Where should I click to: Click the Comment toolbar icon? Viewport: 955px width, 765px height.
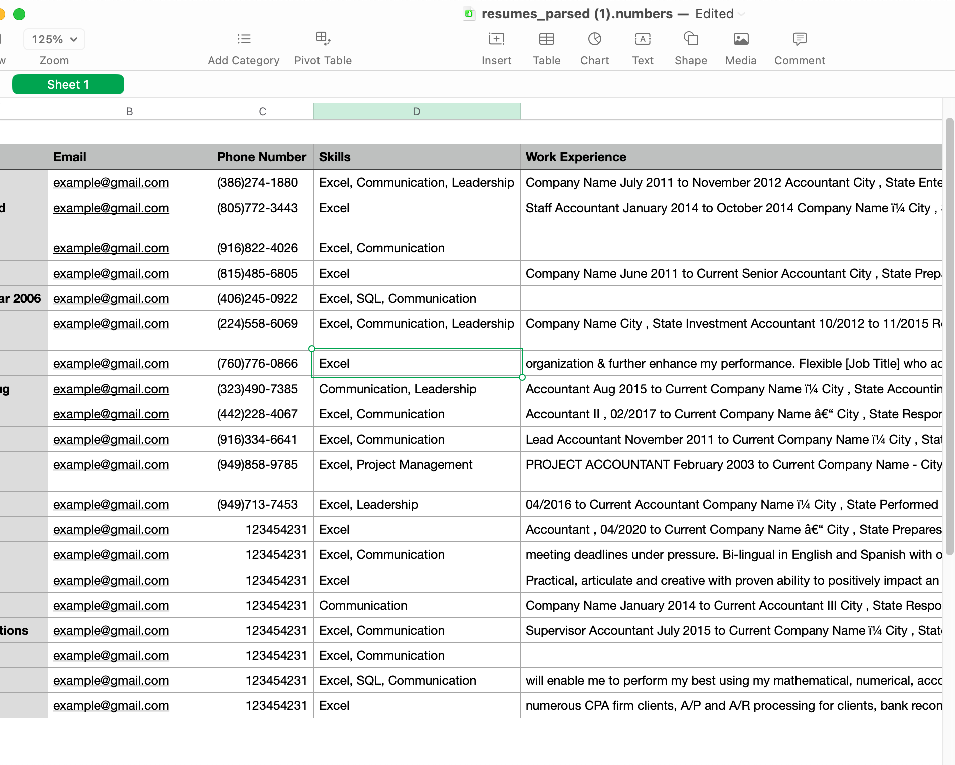pos(800,39)
